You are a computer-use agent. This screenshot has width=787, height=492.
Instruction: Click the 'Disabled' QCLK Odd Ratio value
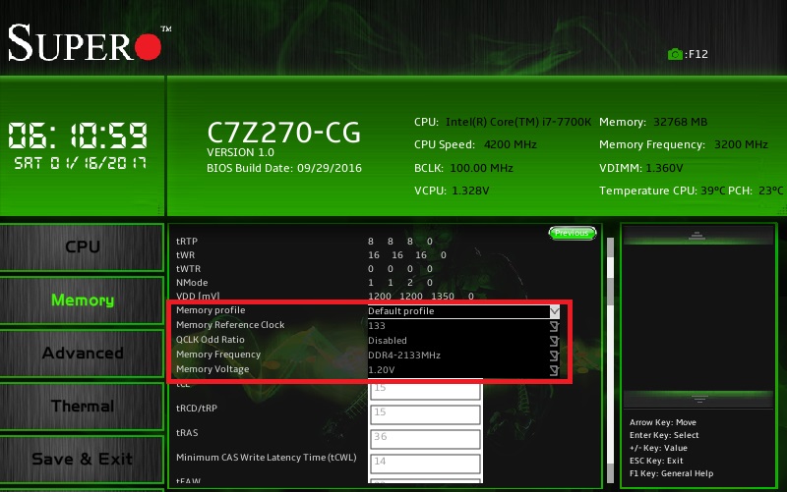click(388, 341)
